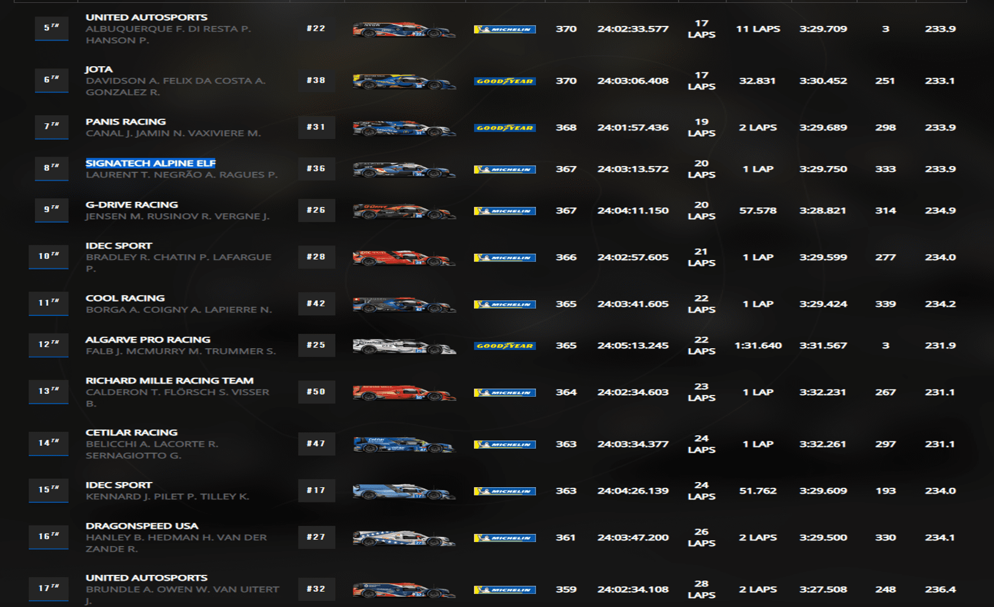The height and width of the screenshot is (607, 994).
Task: Click the #36 Signatech Alpine car image
Action: tap(404, 170)
